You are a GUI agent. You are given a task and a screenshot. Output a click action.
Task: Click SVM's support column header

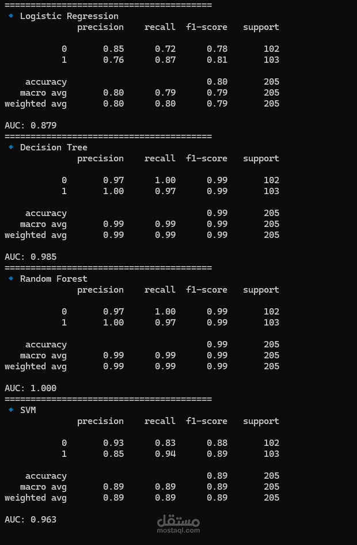[261, 422]
